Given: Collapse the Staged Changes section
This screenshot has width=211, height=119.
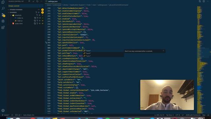Looking at the screenshot, I should pyautogui.click(x=9, y=10).
